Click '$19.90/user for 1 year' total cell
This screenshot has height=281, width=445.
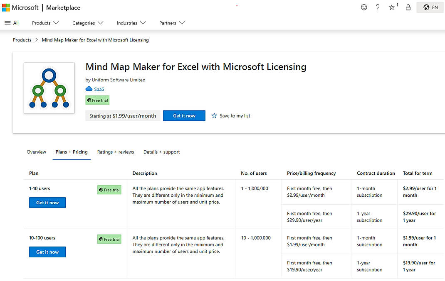[x=419, y=266]
